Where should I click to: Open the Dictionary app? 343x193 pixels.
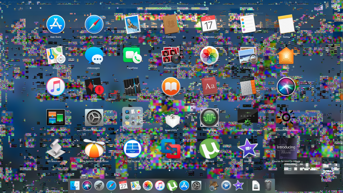tap(209, 86)
